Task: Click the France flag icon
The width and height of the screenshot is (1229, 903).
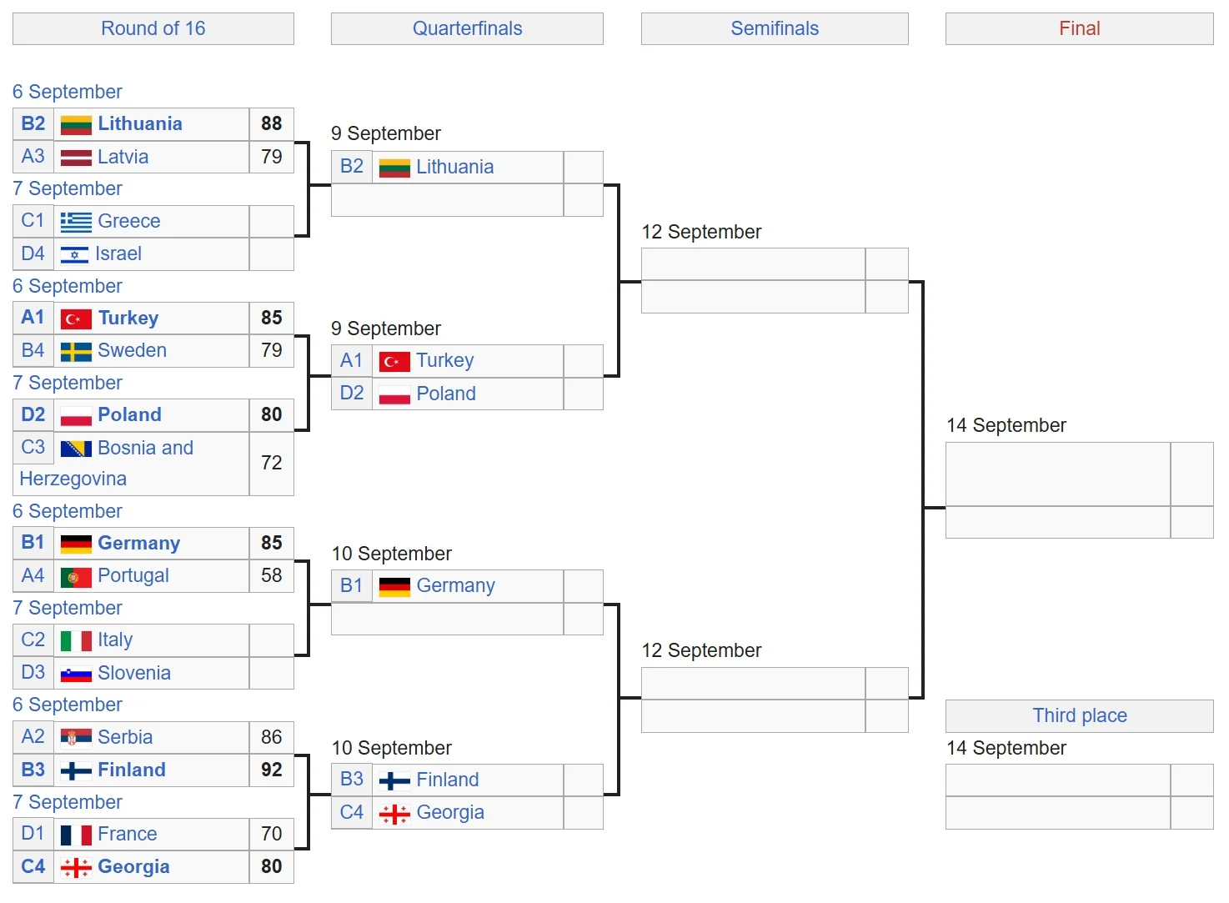Action: [76, 835]
